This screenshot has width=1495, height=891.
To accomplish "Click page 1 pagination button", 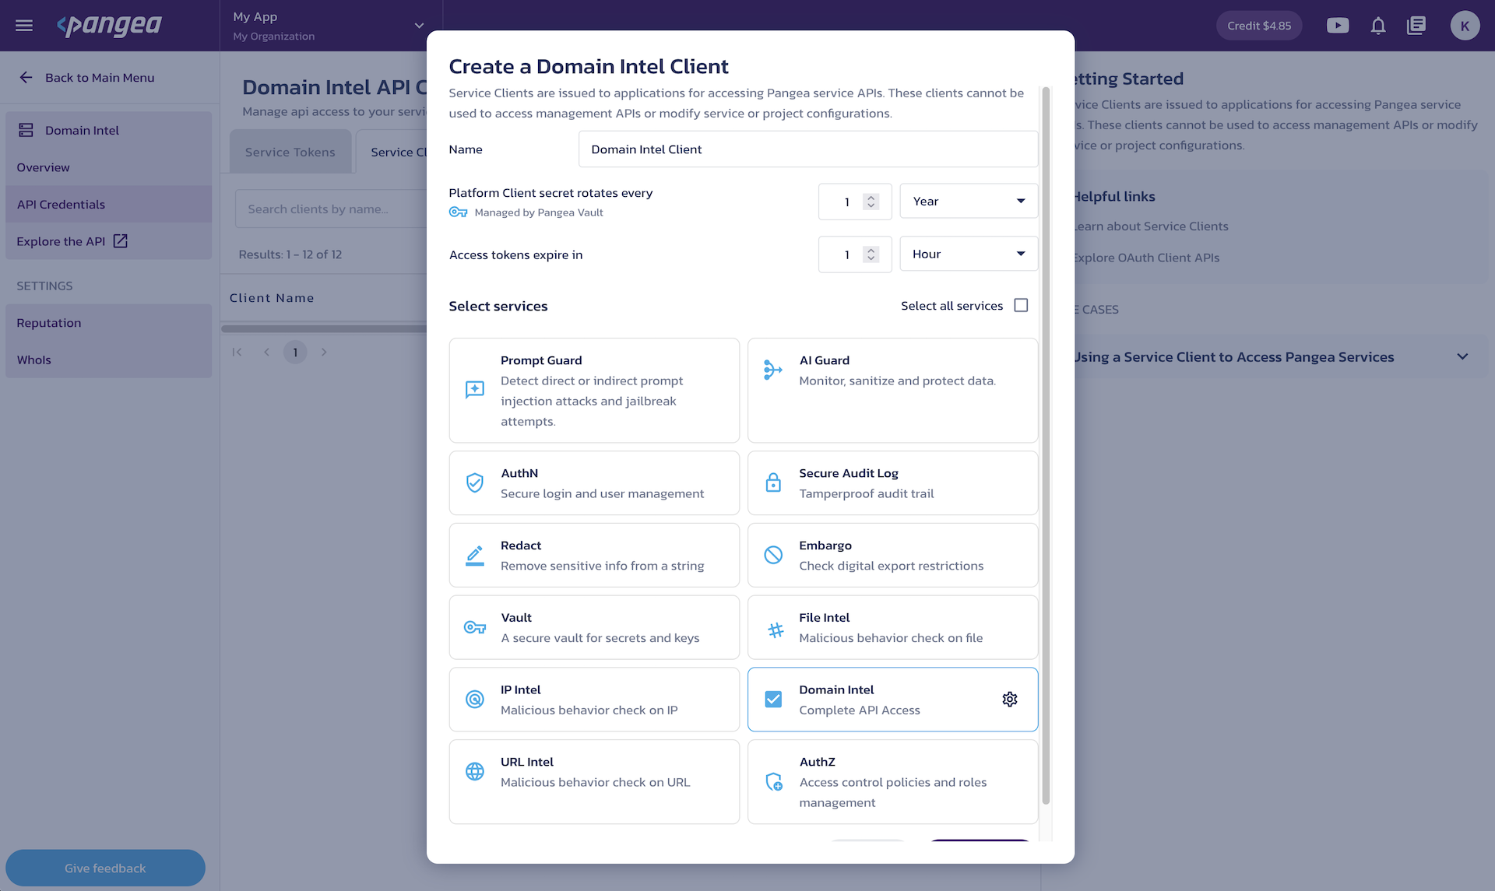I will click(x=295, y=352).
